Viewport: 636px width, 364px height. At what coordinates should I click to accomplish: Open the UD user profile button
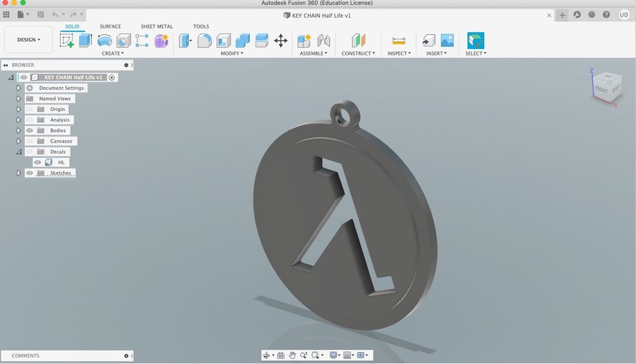[x=623, y=15]
